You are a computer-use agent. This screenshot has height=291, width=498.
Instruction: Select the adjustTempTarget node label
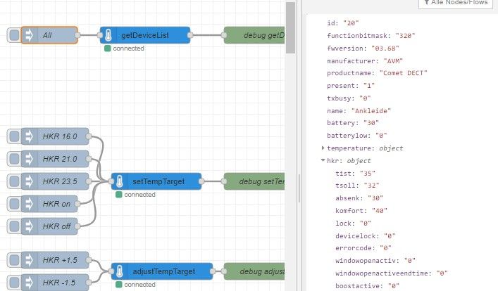pyautogui.click(x=164, y=271)
